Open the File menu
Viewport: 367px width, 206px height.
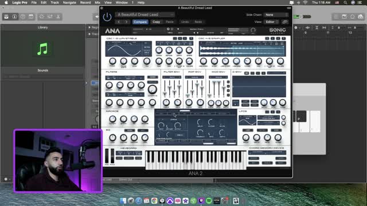34,2
